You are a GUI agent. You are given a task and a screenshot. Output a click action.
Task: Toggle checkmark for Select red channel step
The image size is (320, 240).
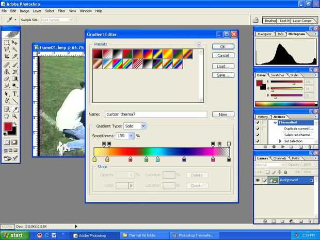click(x=258, y=135)
